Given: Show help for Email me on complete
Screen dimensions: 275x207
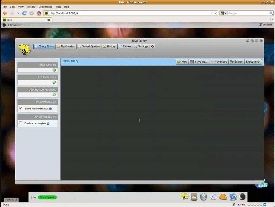Looking at the screenshot, I should (48, 124).
